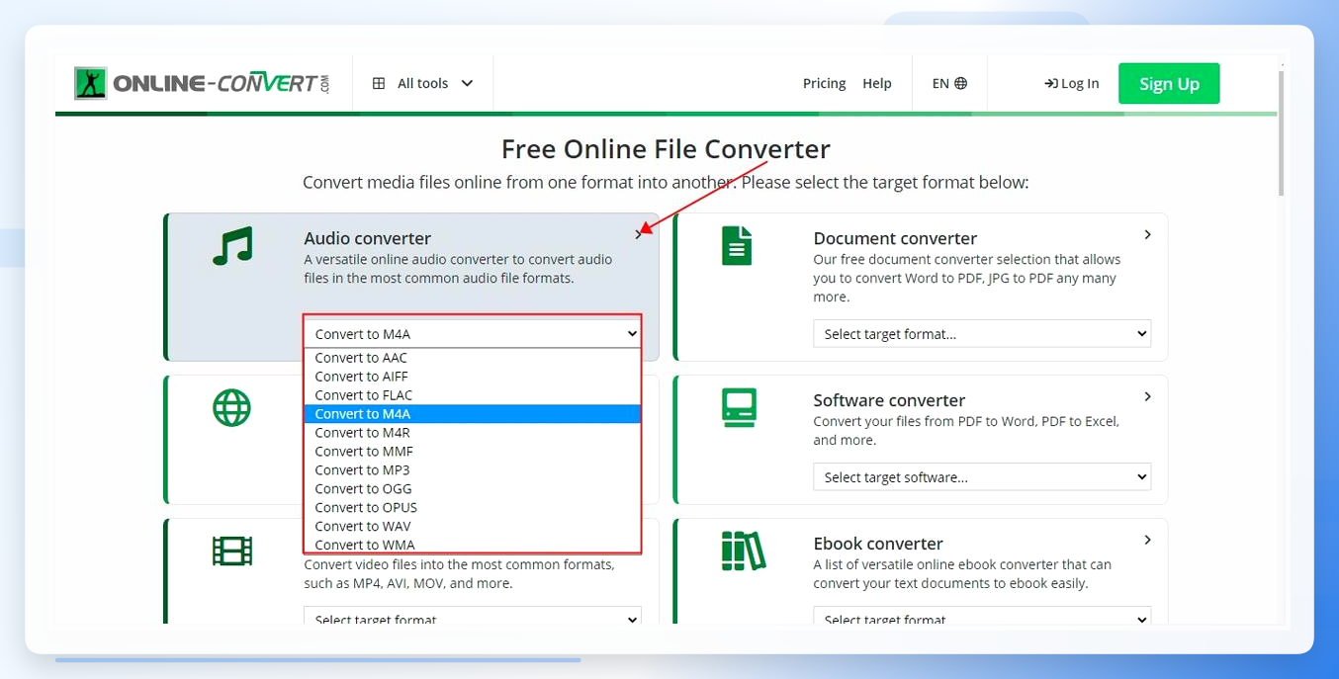The width and height of the screenshot is (1339, 679).
Task: Click the globe language icon
Action: (x=961, y=83)
